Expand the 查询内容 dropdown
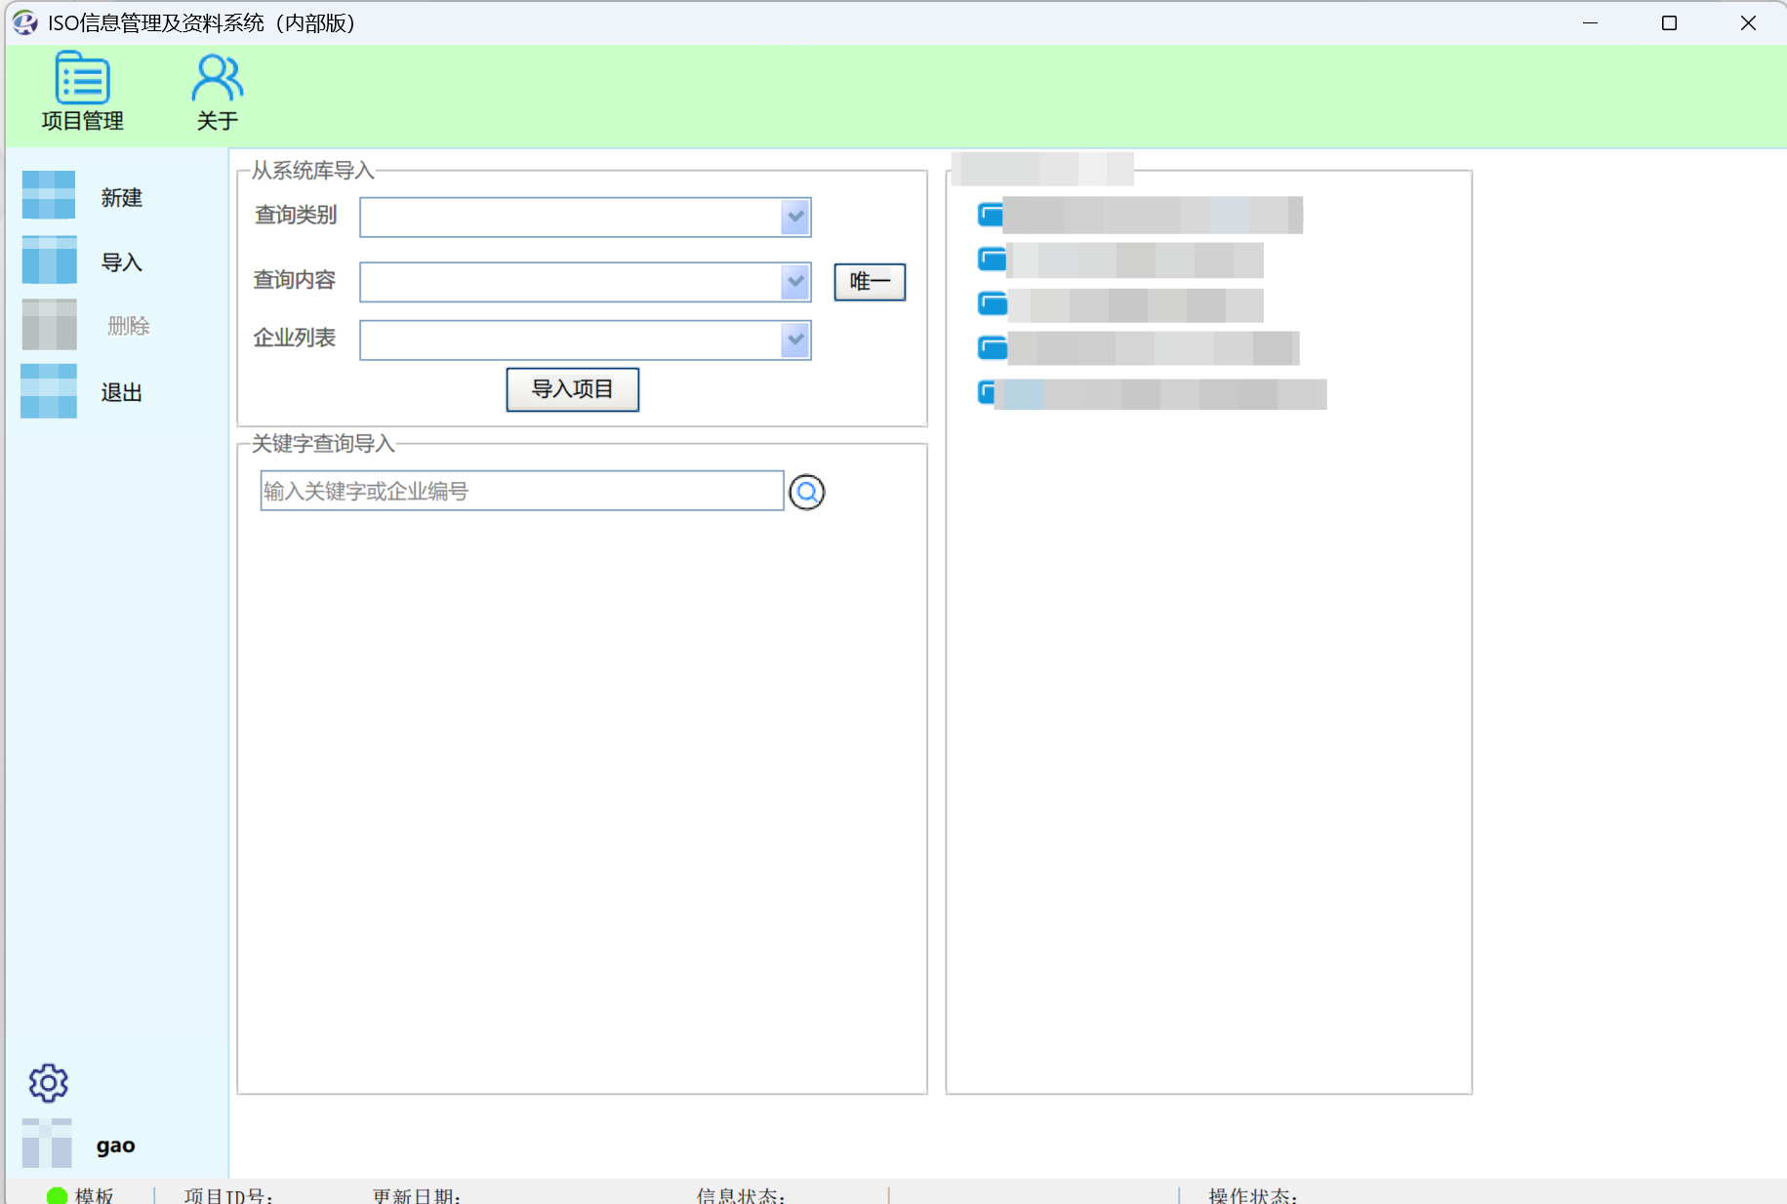 coord(795,282)
